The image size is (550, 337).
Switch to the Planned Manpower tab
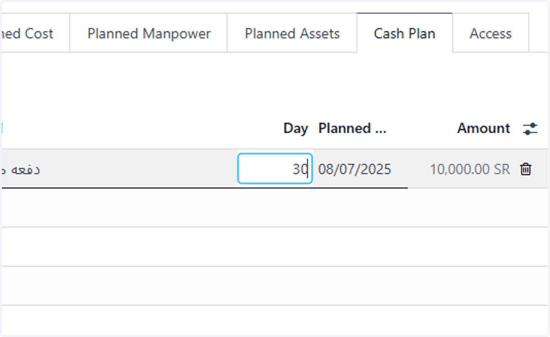pyautogui.click(x=149, y=33)
